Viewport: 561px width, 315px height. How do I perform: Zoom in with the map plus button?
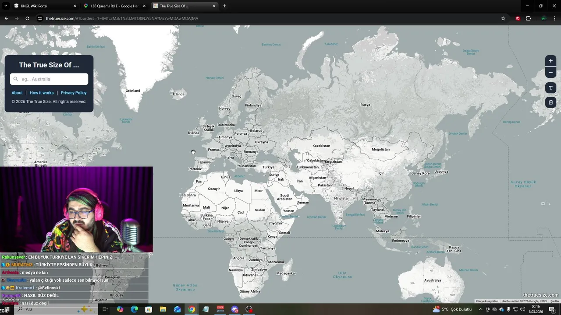[x=550, y=61]
